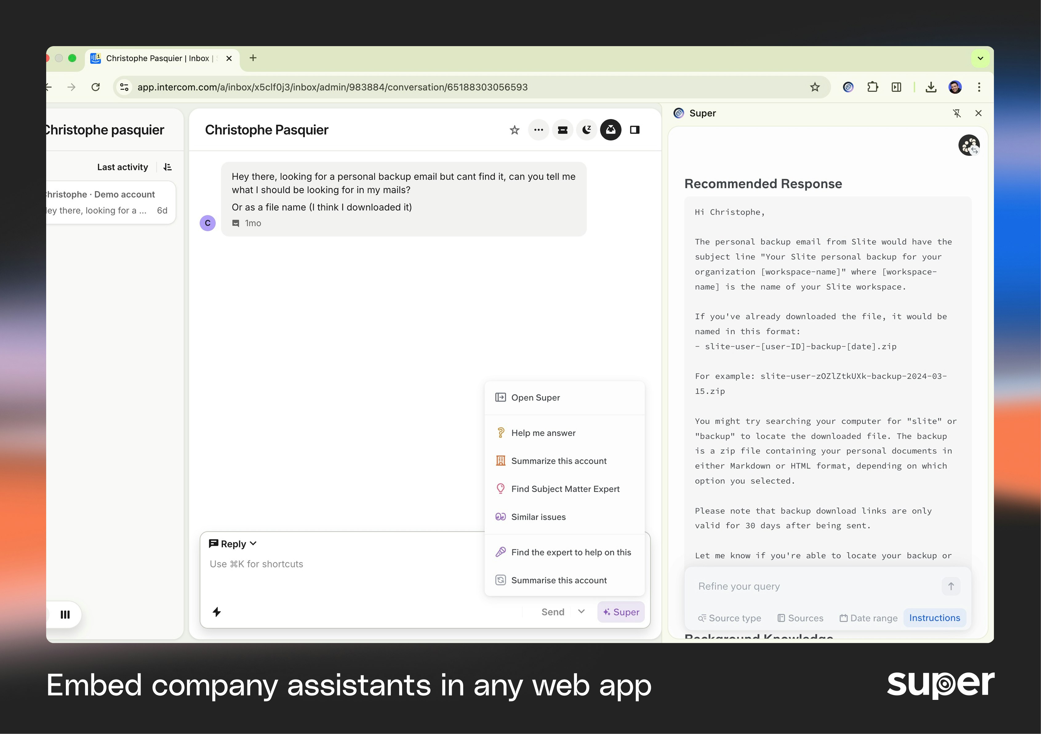
Task: Open the Source type filter
Action: point(730,618)
